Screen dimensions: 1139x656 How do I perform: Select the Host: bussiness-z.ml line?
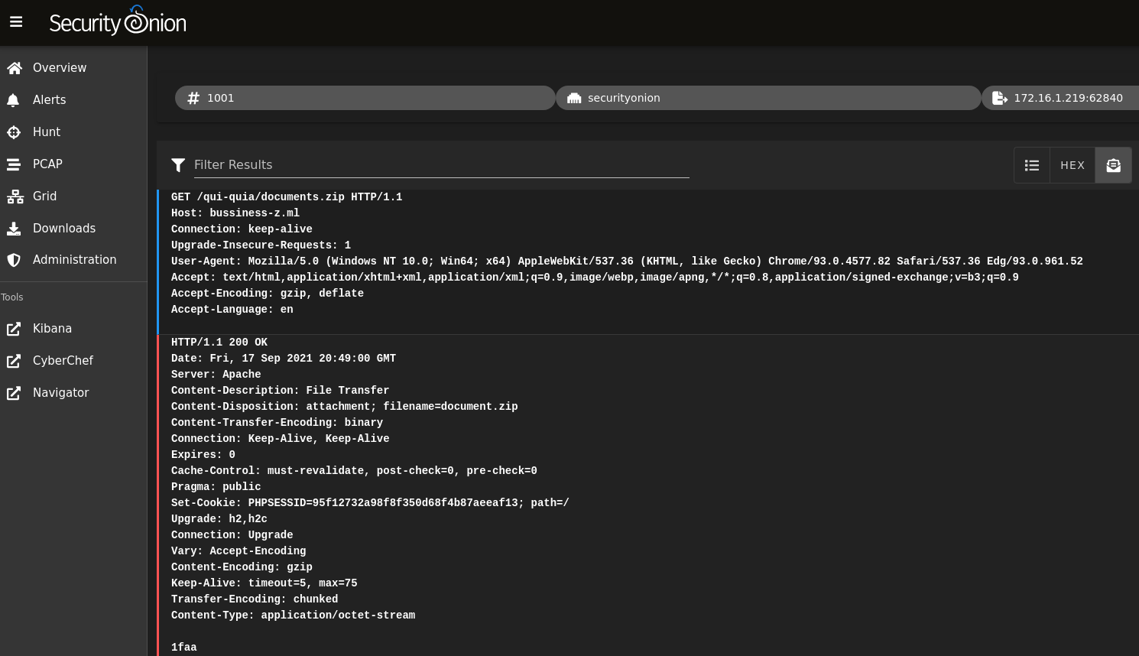(235, 213)
